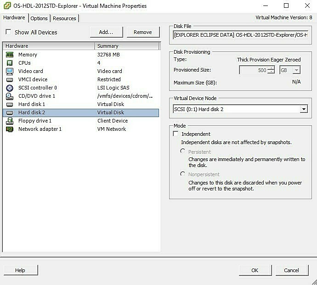The height and width of the screenshot is (285, 317).
Task: Click the VM properties title bar icon
Action: [7, 6]
